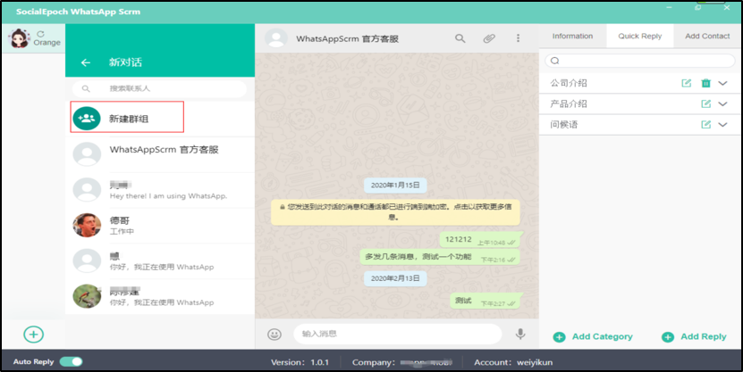The image size is (743, 372).
Task: Click the encryption notice message
Action: coord(395,211)
